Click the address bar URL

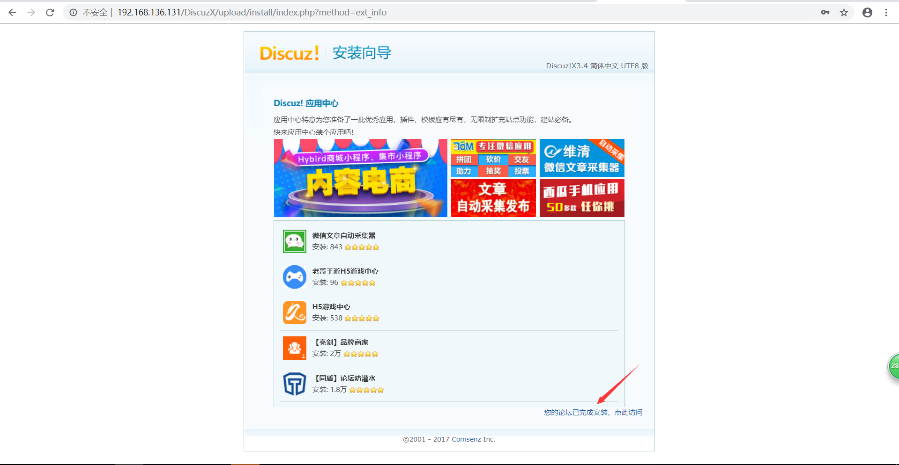pyautogui.click(x=252, y=13)
